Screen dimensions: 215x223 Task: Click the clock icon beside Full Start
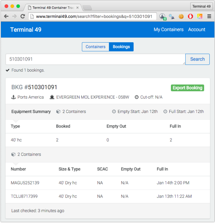tap(165, 112)
